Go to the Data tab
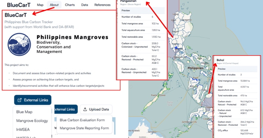This screenshot has width=263, height=138. [84, 5]
